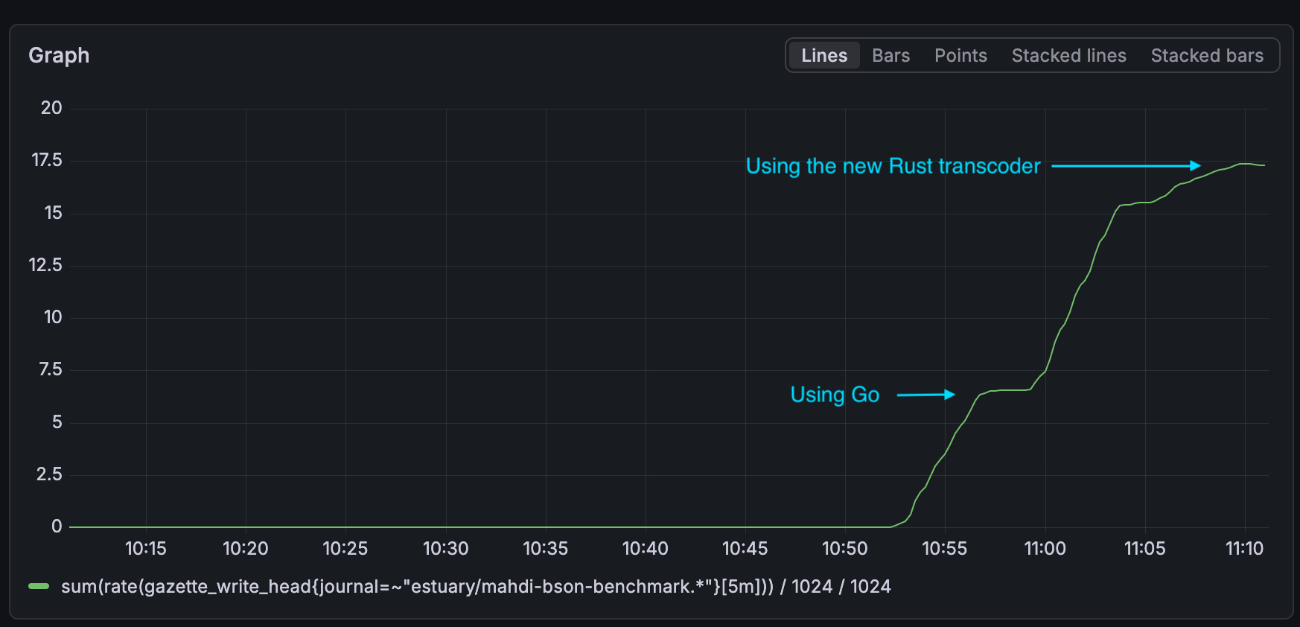
Task: Click the 20 y-axis value label
Action: pos(51,108)
